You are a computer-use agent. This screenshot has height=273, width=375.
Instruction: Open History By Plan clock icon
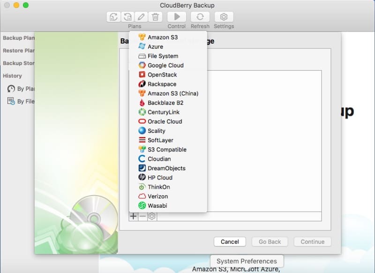tap(11, 89)
